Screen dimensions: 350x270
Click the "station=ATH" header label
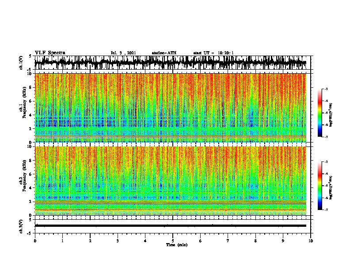coord(164,53)
